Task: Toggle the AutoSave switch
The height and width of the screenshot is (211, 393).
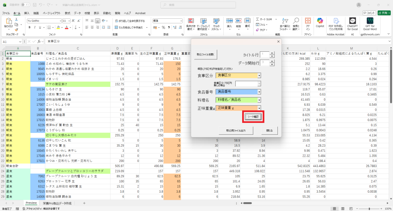Action: click(26, 5)
